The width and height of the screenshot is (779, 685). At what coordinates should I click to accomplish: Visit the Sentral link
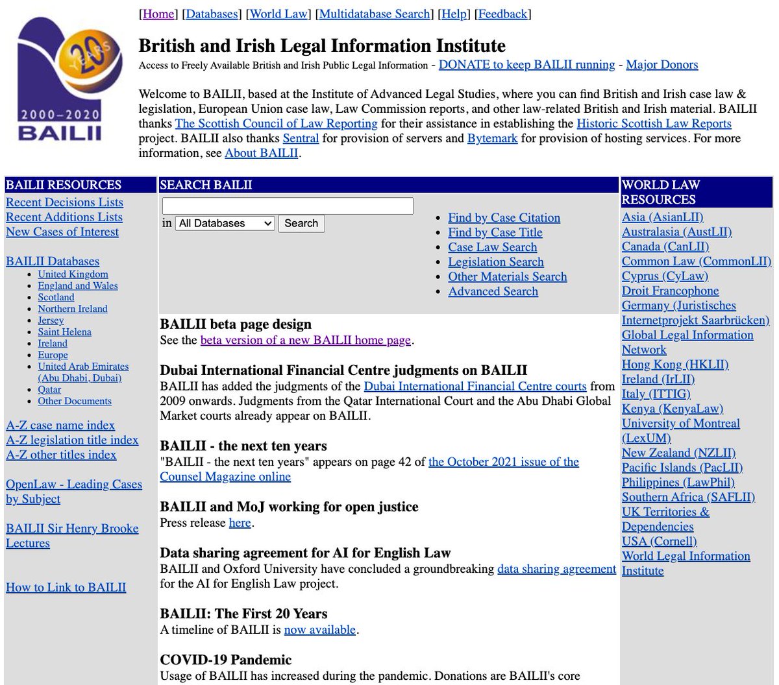coord(301,138)
